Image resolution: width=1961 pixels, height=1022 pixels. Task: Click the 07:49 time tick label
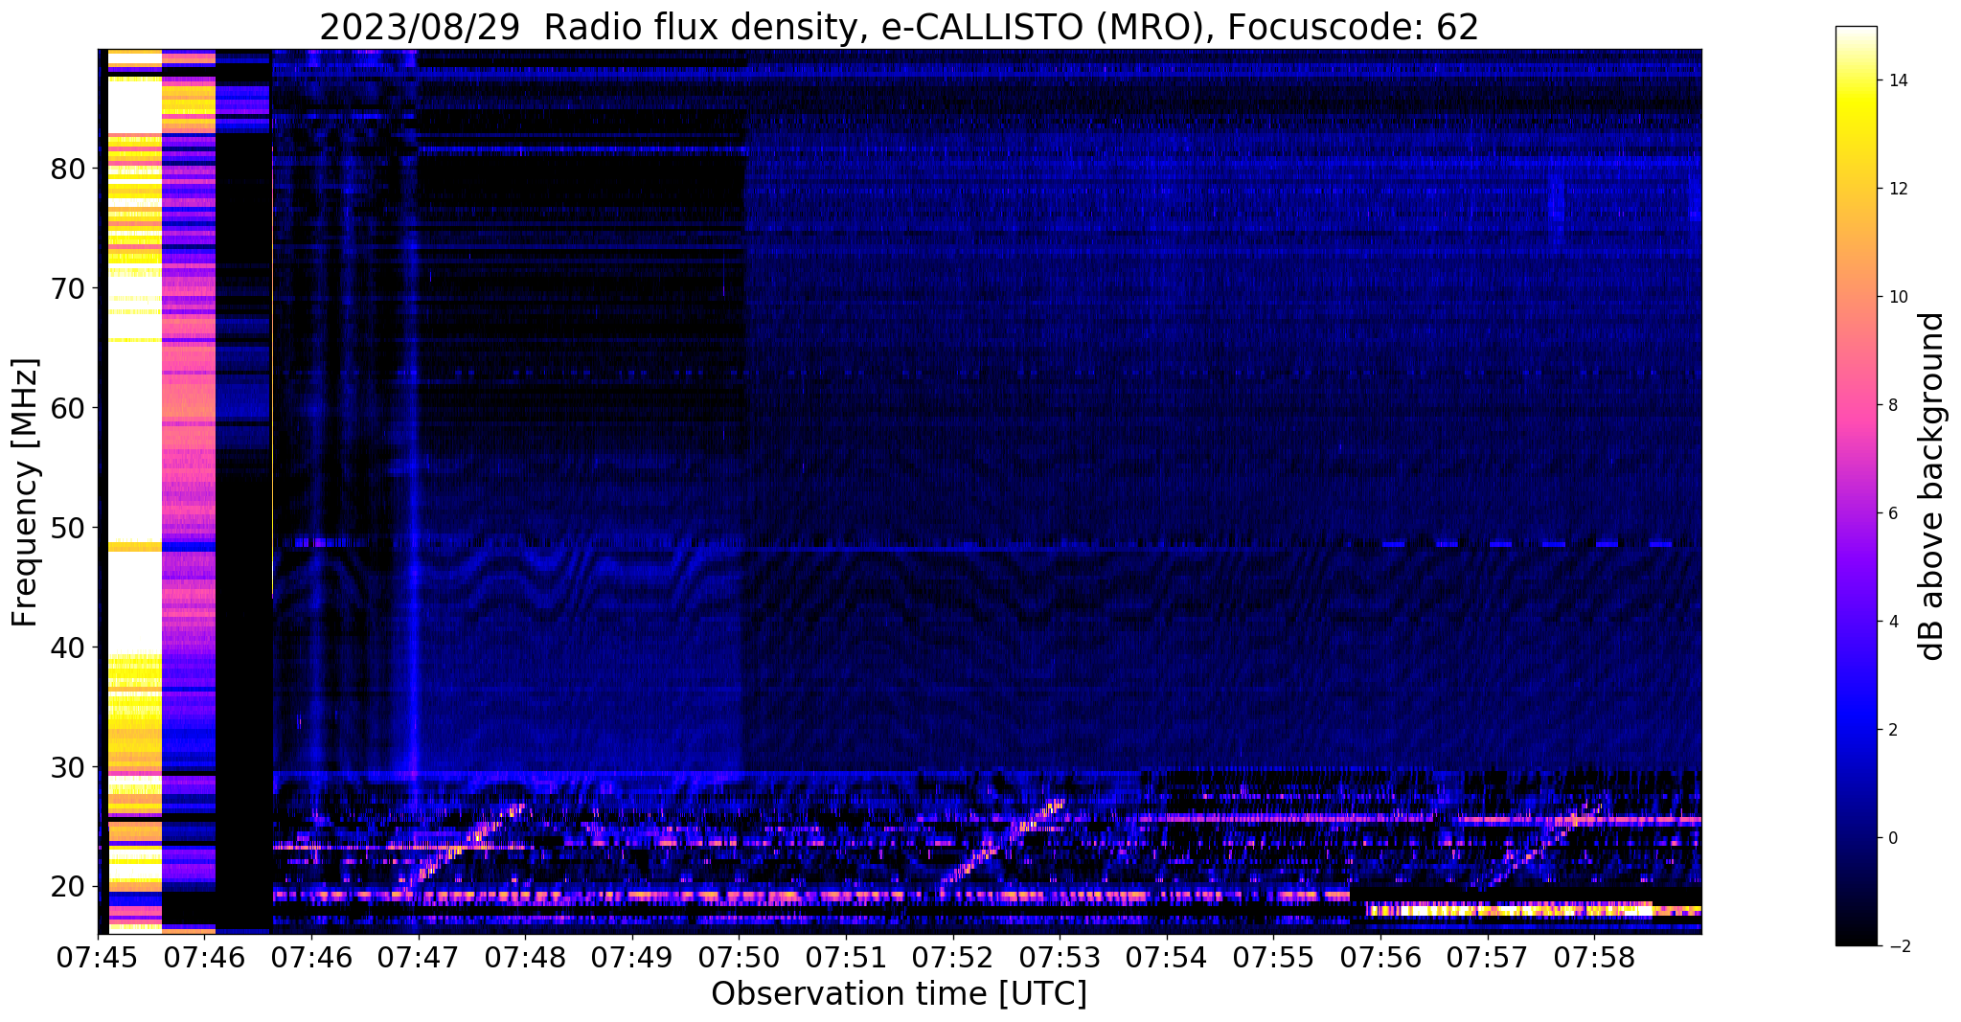(x=631, y=957)
